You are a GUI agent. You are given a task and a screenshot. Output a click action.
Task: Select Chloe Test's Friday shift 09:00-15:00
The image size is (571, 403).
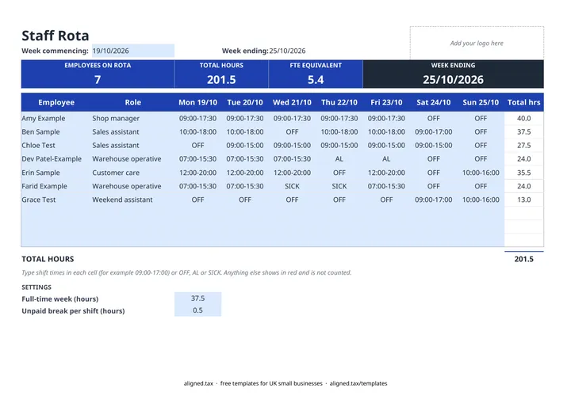[386, 146]
